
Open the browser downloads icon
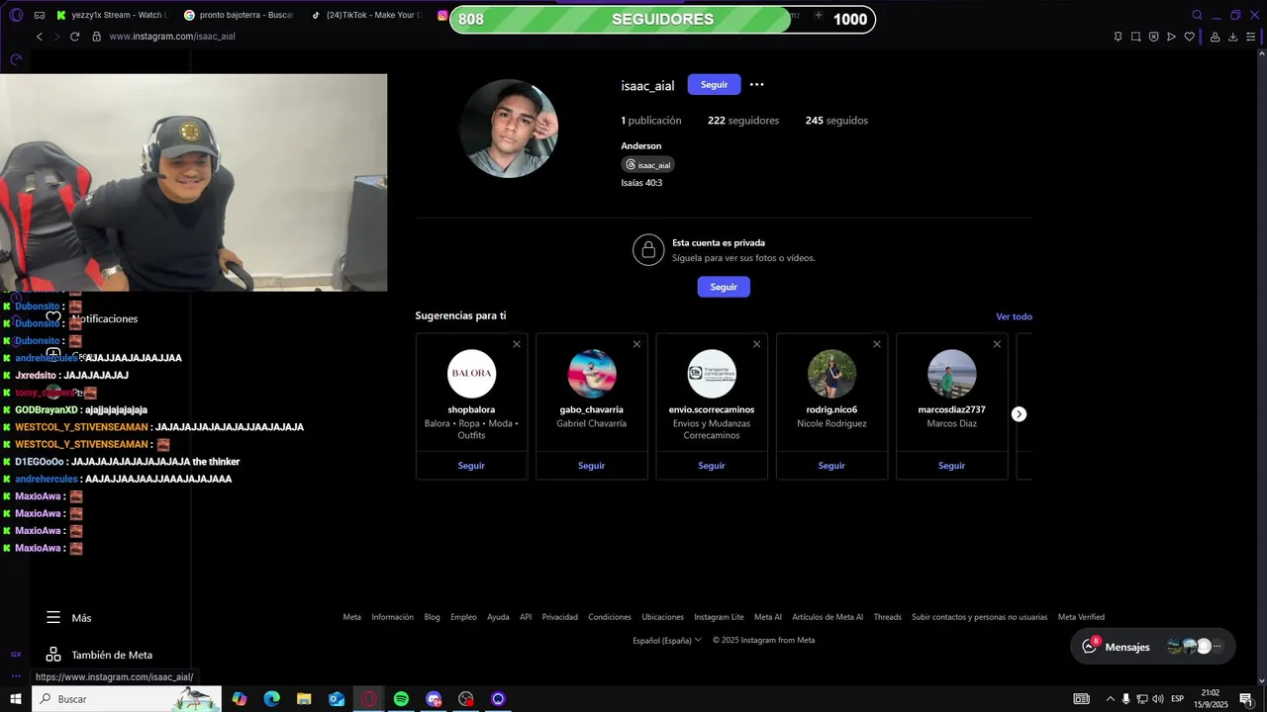pyautogui.click(x=1232, y=37)
